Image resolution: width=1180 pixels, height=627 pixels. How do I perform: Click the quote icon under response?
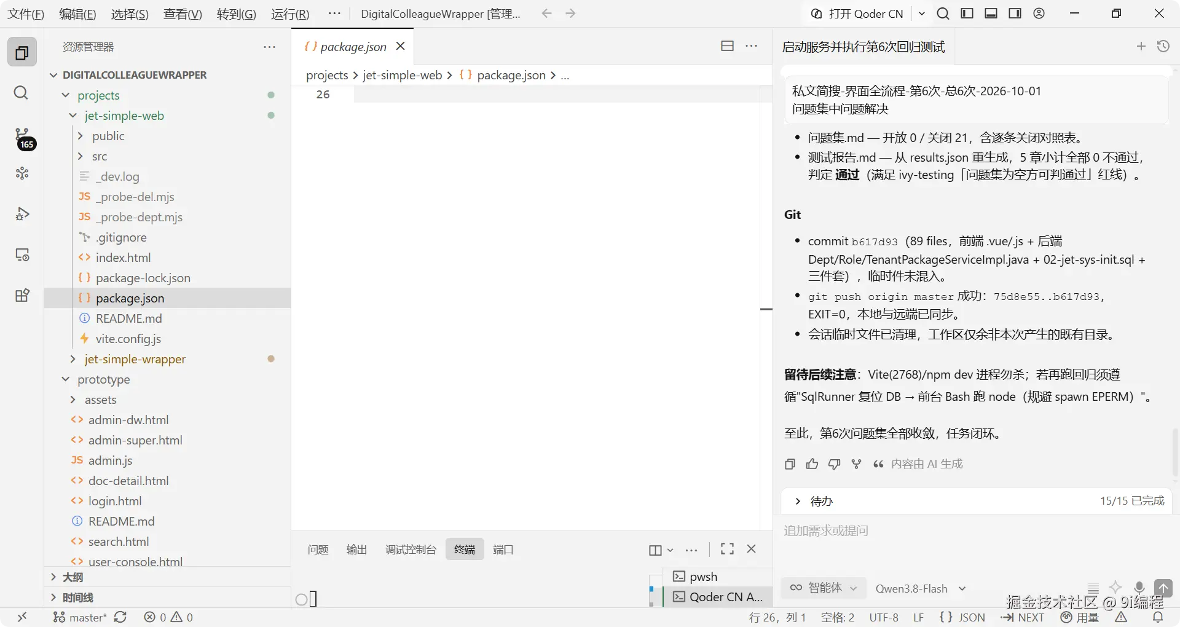[x=878, y=464]
